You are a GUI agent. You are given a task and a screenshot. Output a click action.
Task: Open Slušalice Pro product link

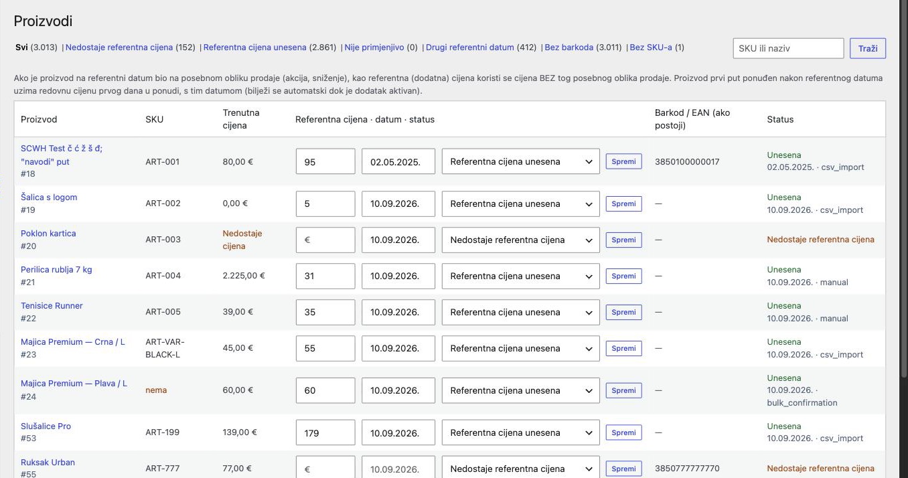tap(46, 426)
